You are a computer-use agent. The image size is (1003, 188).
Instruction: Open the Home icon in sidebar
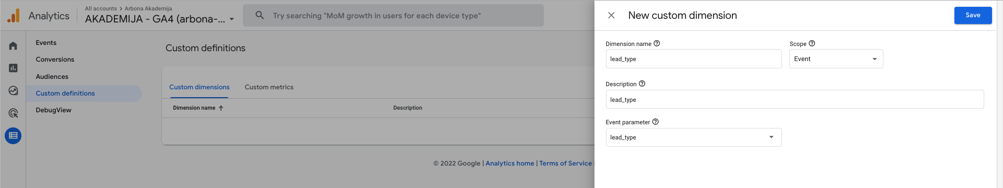click(13, 45)
